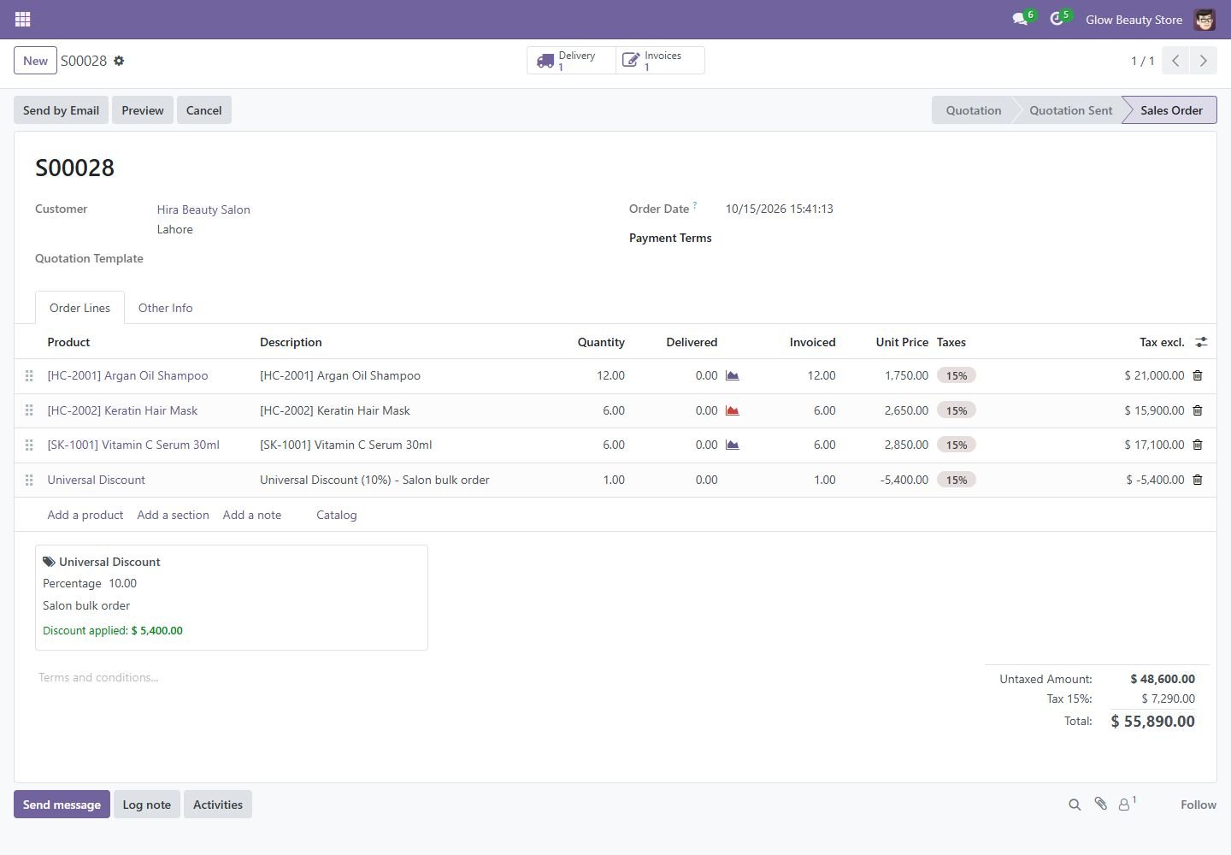
Task: Click Add a note link
Action: pyautogui.click(x=252, y=515)
